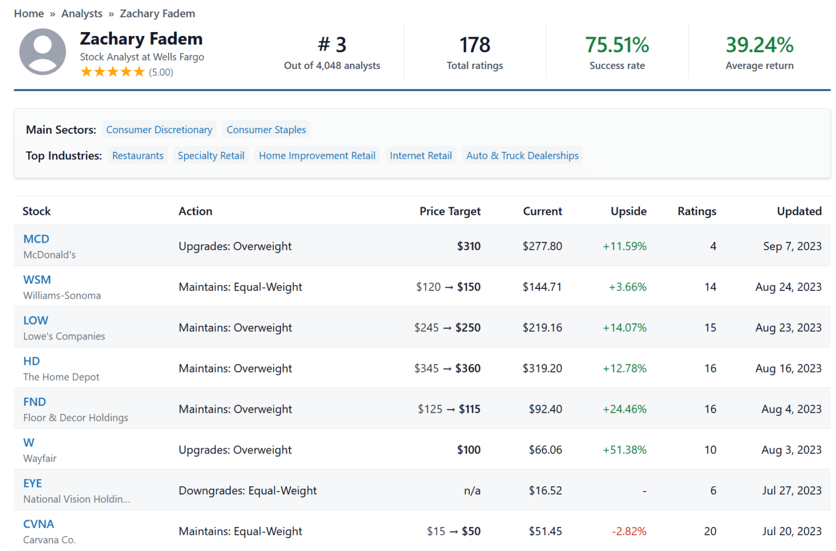Click the Internet Retail industry tag
This screenshot has height=551, width=836.
pyautogui.click(x=420, y=156)
